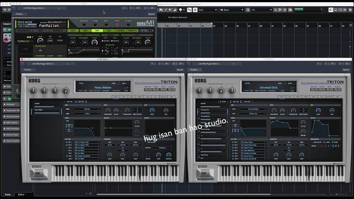Click the Pan knob in the M1 oscillator section
The image size is (354, 199).
point(50,40)
